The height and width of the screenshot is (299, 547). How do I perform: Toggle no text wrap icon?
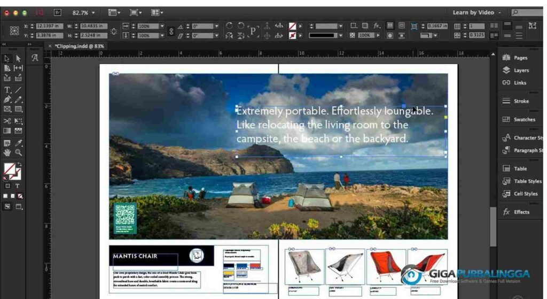[390, 26]
